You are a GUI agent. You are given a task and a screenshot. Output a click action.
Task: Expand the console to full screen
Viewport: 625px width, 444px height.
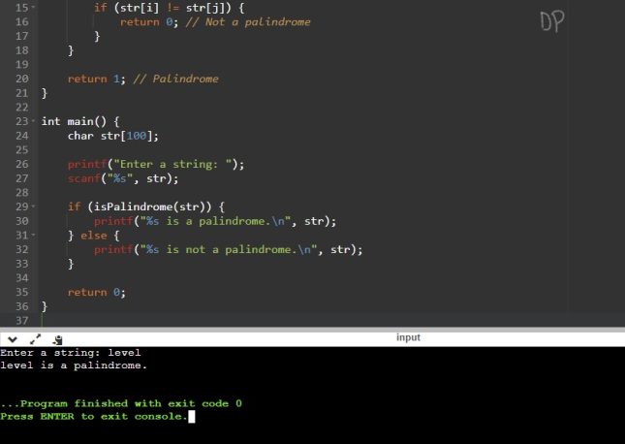[x=36, y=339]
